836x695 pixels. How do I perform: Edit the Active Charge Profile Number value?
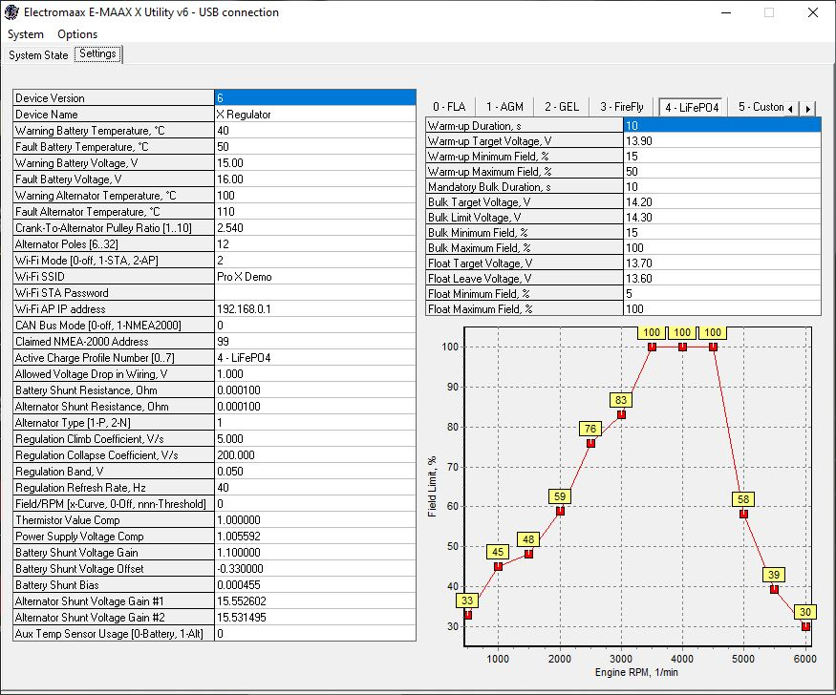tap(315, 358)
